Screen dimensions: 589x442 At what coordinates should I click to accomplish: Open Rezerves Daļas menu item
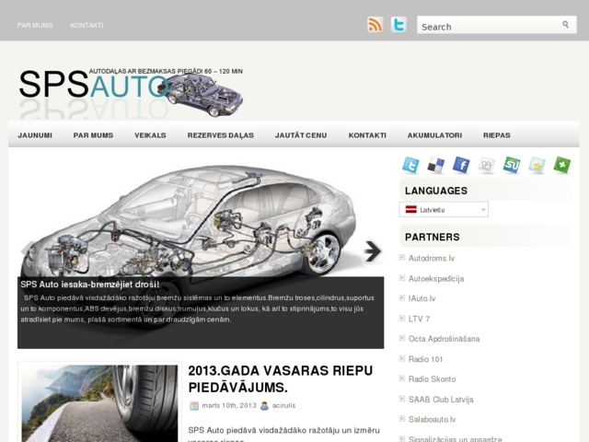coord(221,135)
